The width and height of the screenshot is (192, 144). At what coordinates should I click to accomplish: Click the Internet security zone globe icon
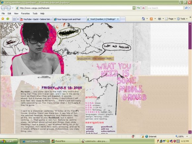[x=147, y=136]
